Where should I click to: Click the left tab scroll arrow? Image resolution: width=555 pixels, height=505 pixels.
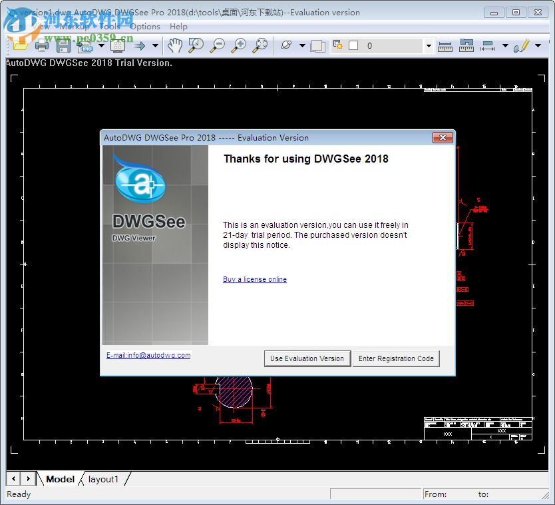tap(13, 479)
